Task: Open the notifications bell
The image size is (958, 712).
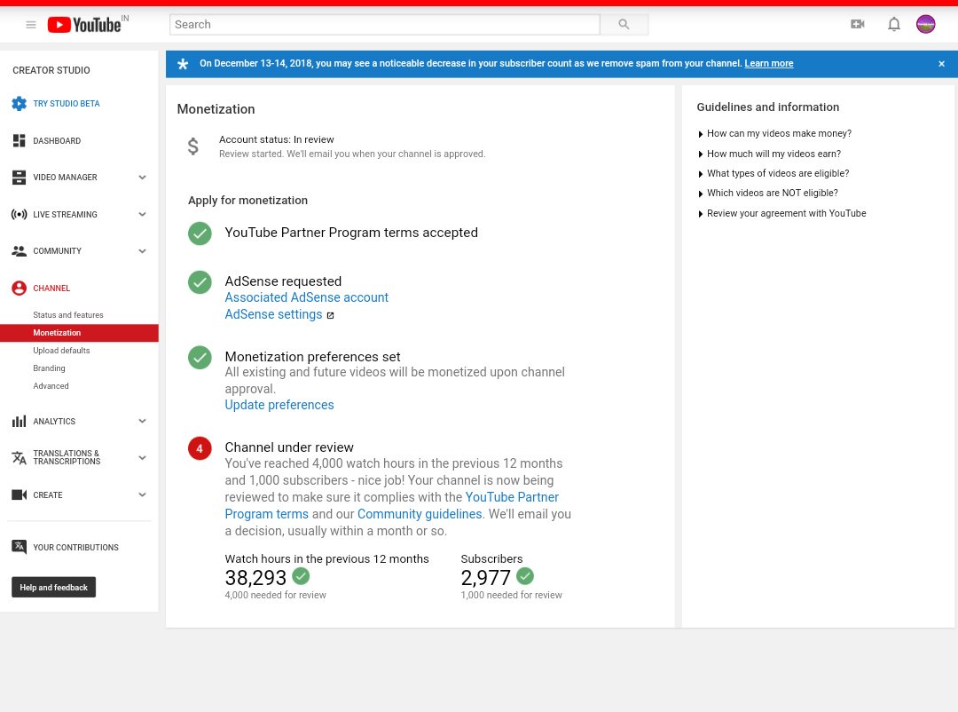Action: 894,25
